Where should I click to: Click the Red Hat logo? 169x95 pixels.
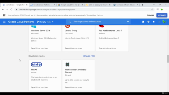(101, 26)
